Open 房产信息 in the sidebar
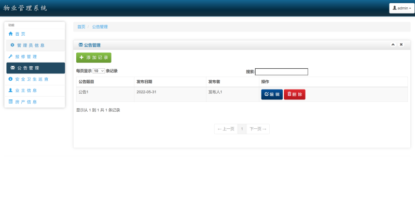 (x=35, y=102)
